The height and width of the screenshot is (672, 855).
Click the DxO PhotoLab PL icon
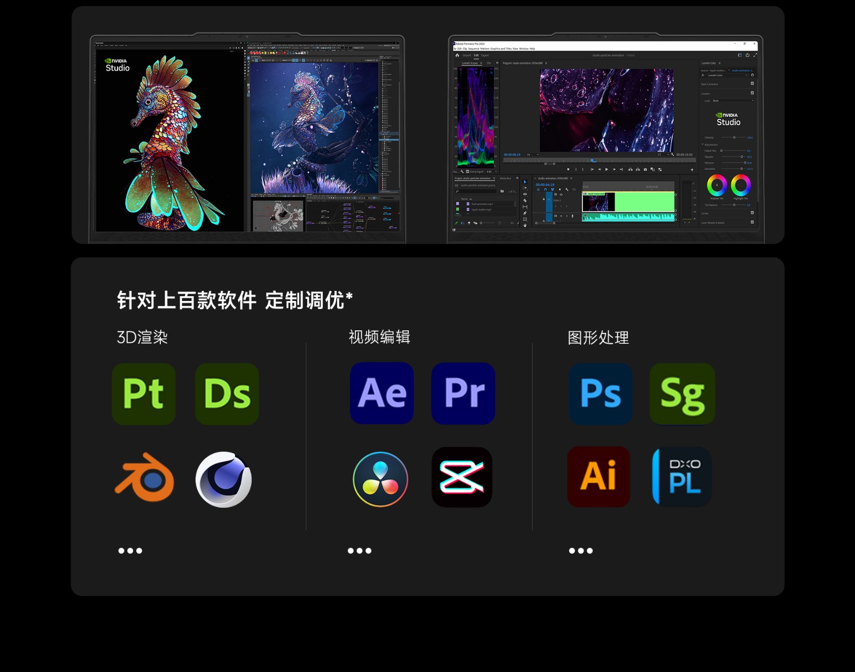tap(682, 477)
